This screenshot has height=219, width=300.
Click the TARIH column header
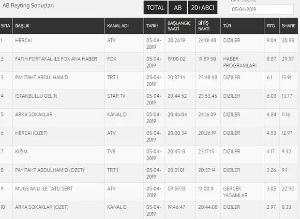pyautogui.click(x=152, y=25)
